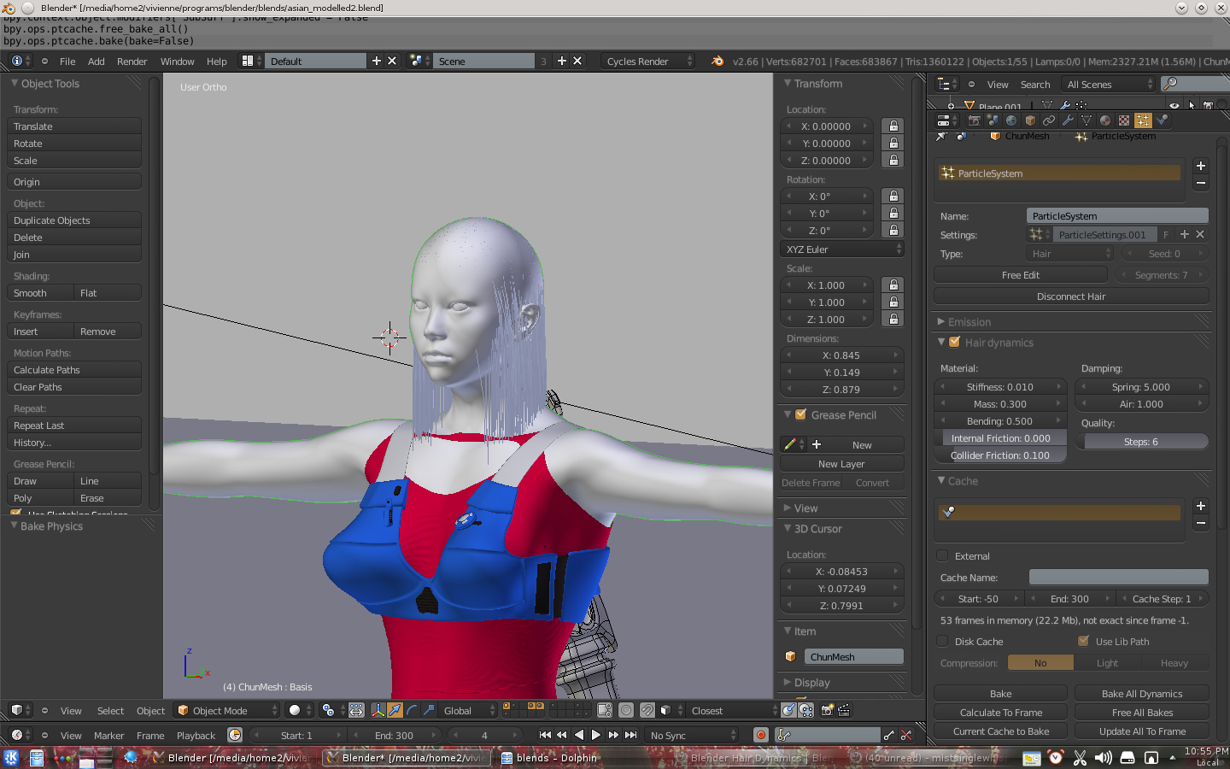Toggle the 3D manipulator widget icon
The width and height of the screenshot is (1230, 769).
click(x=378, y=710)
